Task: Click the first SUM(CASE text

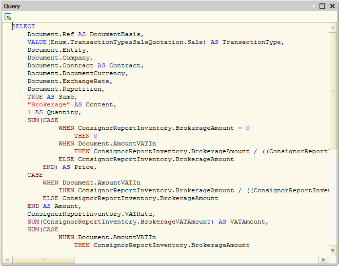Action: 43,120
